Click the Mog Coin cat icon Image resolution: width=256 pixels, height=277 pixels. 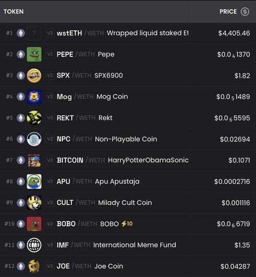34,96
